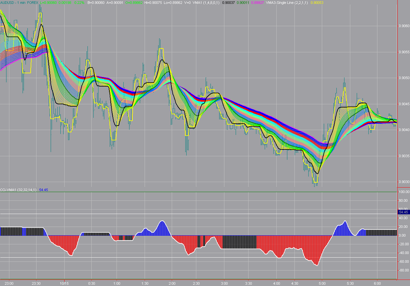Click the '20.00' CCI scale label
Viewport: 410px width, 286px height.
pyautogui.click(x=404, y=227)
